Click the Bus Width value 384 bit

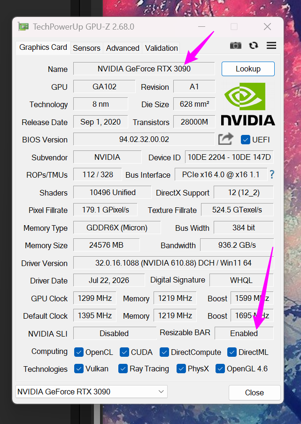click(x=243, y=228)
